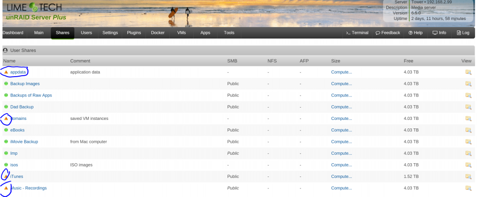Browse the Imp share folder icon
This screenshot has width=477, height=197.
pos(468,153)
